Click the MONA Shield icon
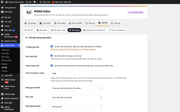The image size is (180, 112). point(2,80)
